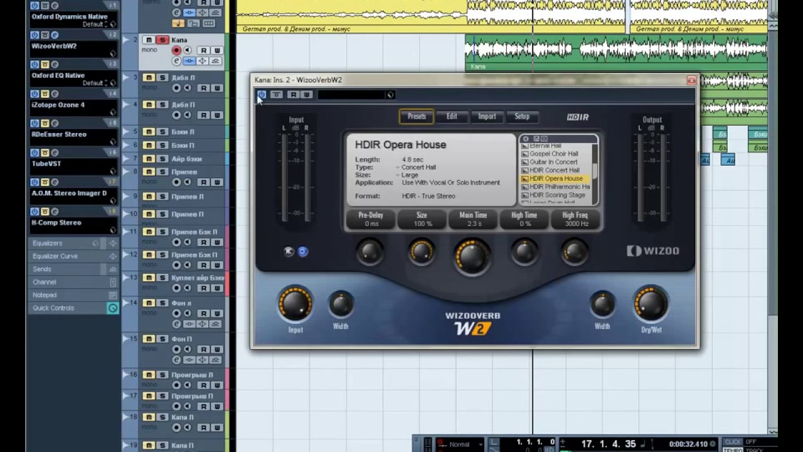Open the Import tab in WizooVerb
Viewport: 803px width, 452px height.
coord(487,116)
